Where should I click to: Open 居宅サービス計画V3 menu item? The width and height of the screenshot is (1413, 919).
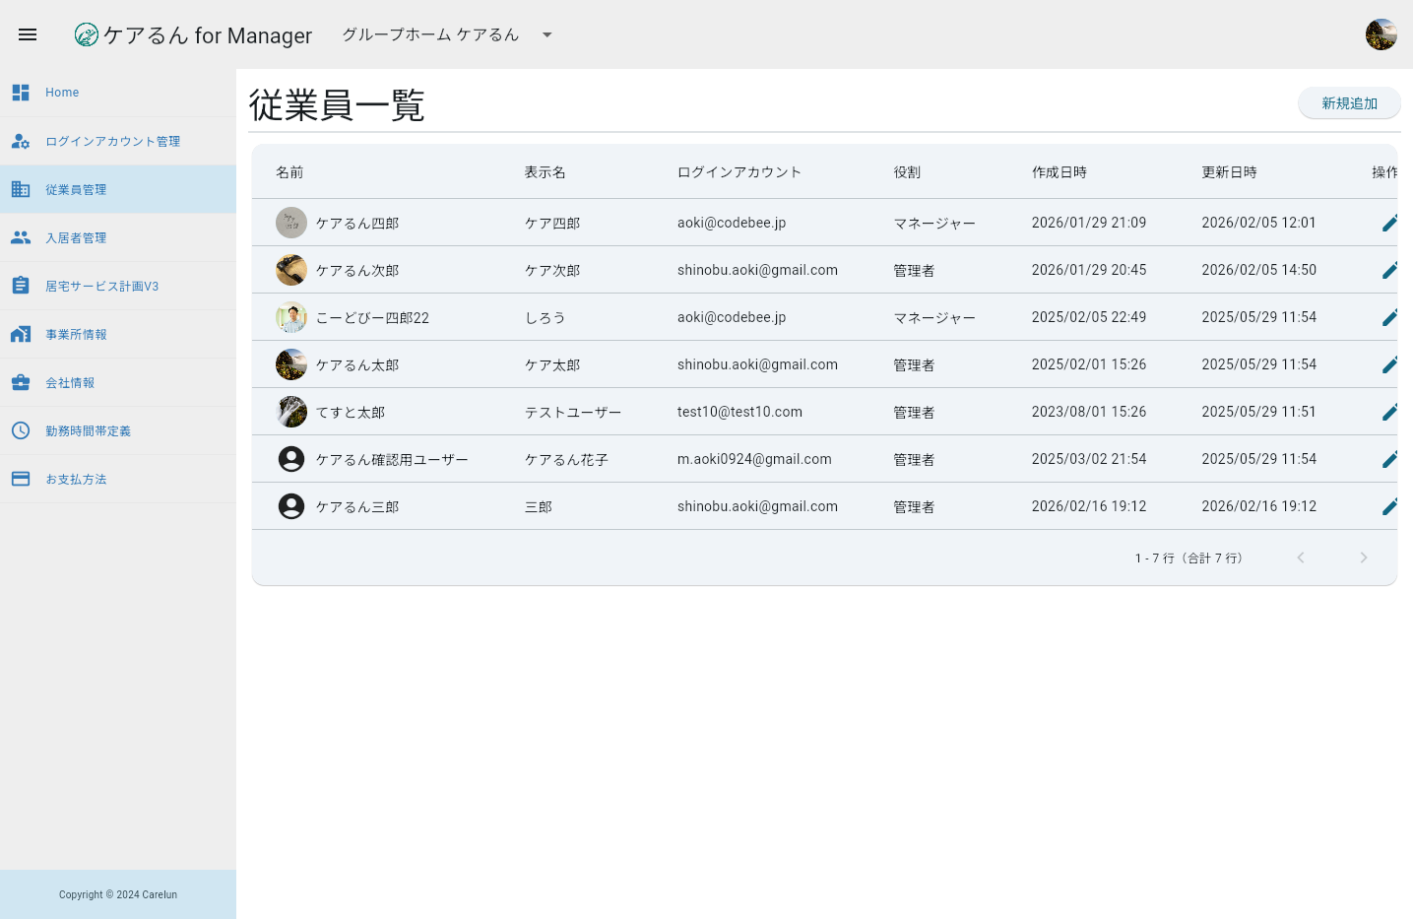[x=101, y=286]
